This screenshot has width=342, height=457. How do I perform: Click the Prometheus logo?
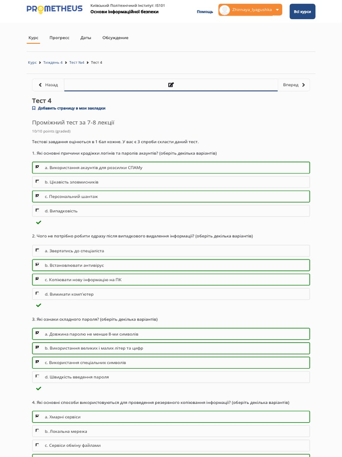coord(54,8)
